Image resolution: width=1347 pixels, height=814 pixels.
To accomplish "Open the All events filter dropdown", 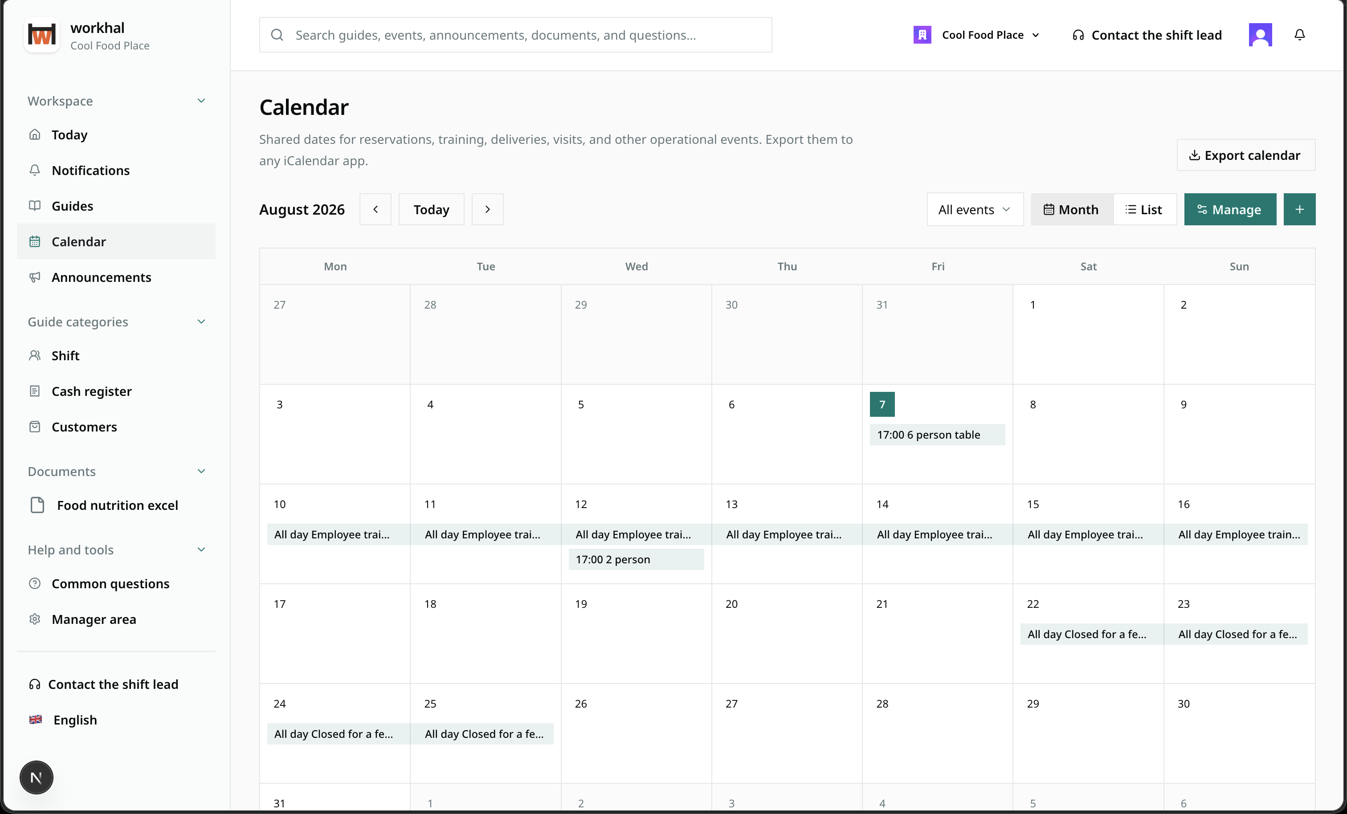I will pyautogui.click(x=975, y=209).
